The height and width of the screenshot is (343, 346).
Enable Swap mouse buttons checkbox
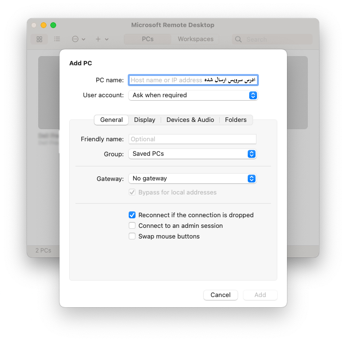[132, 236]
